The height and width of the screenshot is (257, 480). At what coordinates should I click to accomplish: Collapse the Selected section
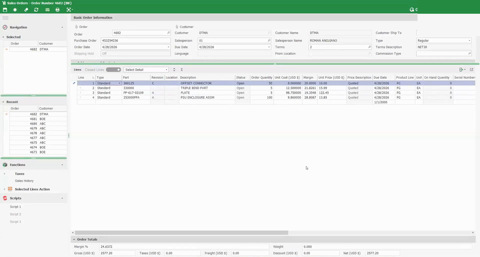[3, 37]
